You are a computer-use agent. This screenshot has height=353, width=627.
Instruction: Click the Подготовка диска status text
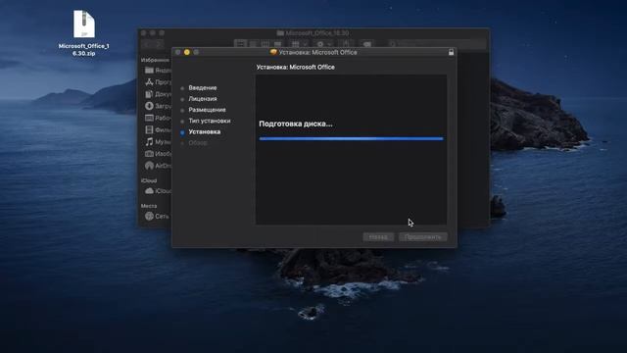tap(296, 124)
